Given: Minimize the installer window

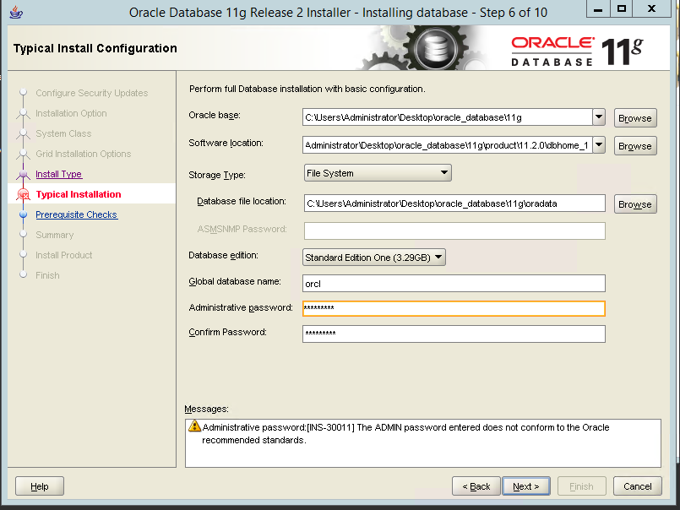Looking at the screenshot, I should coord(598,8).
